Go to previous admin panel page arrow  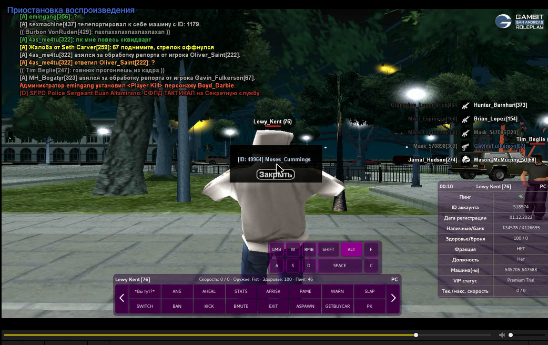[121, 298]
